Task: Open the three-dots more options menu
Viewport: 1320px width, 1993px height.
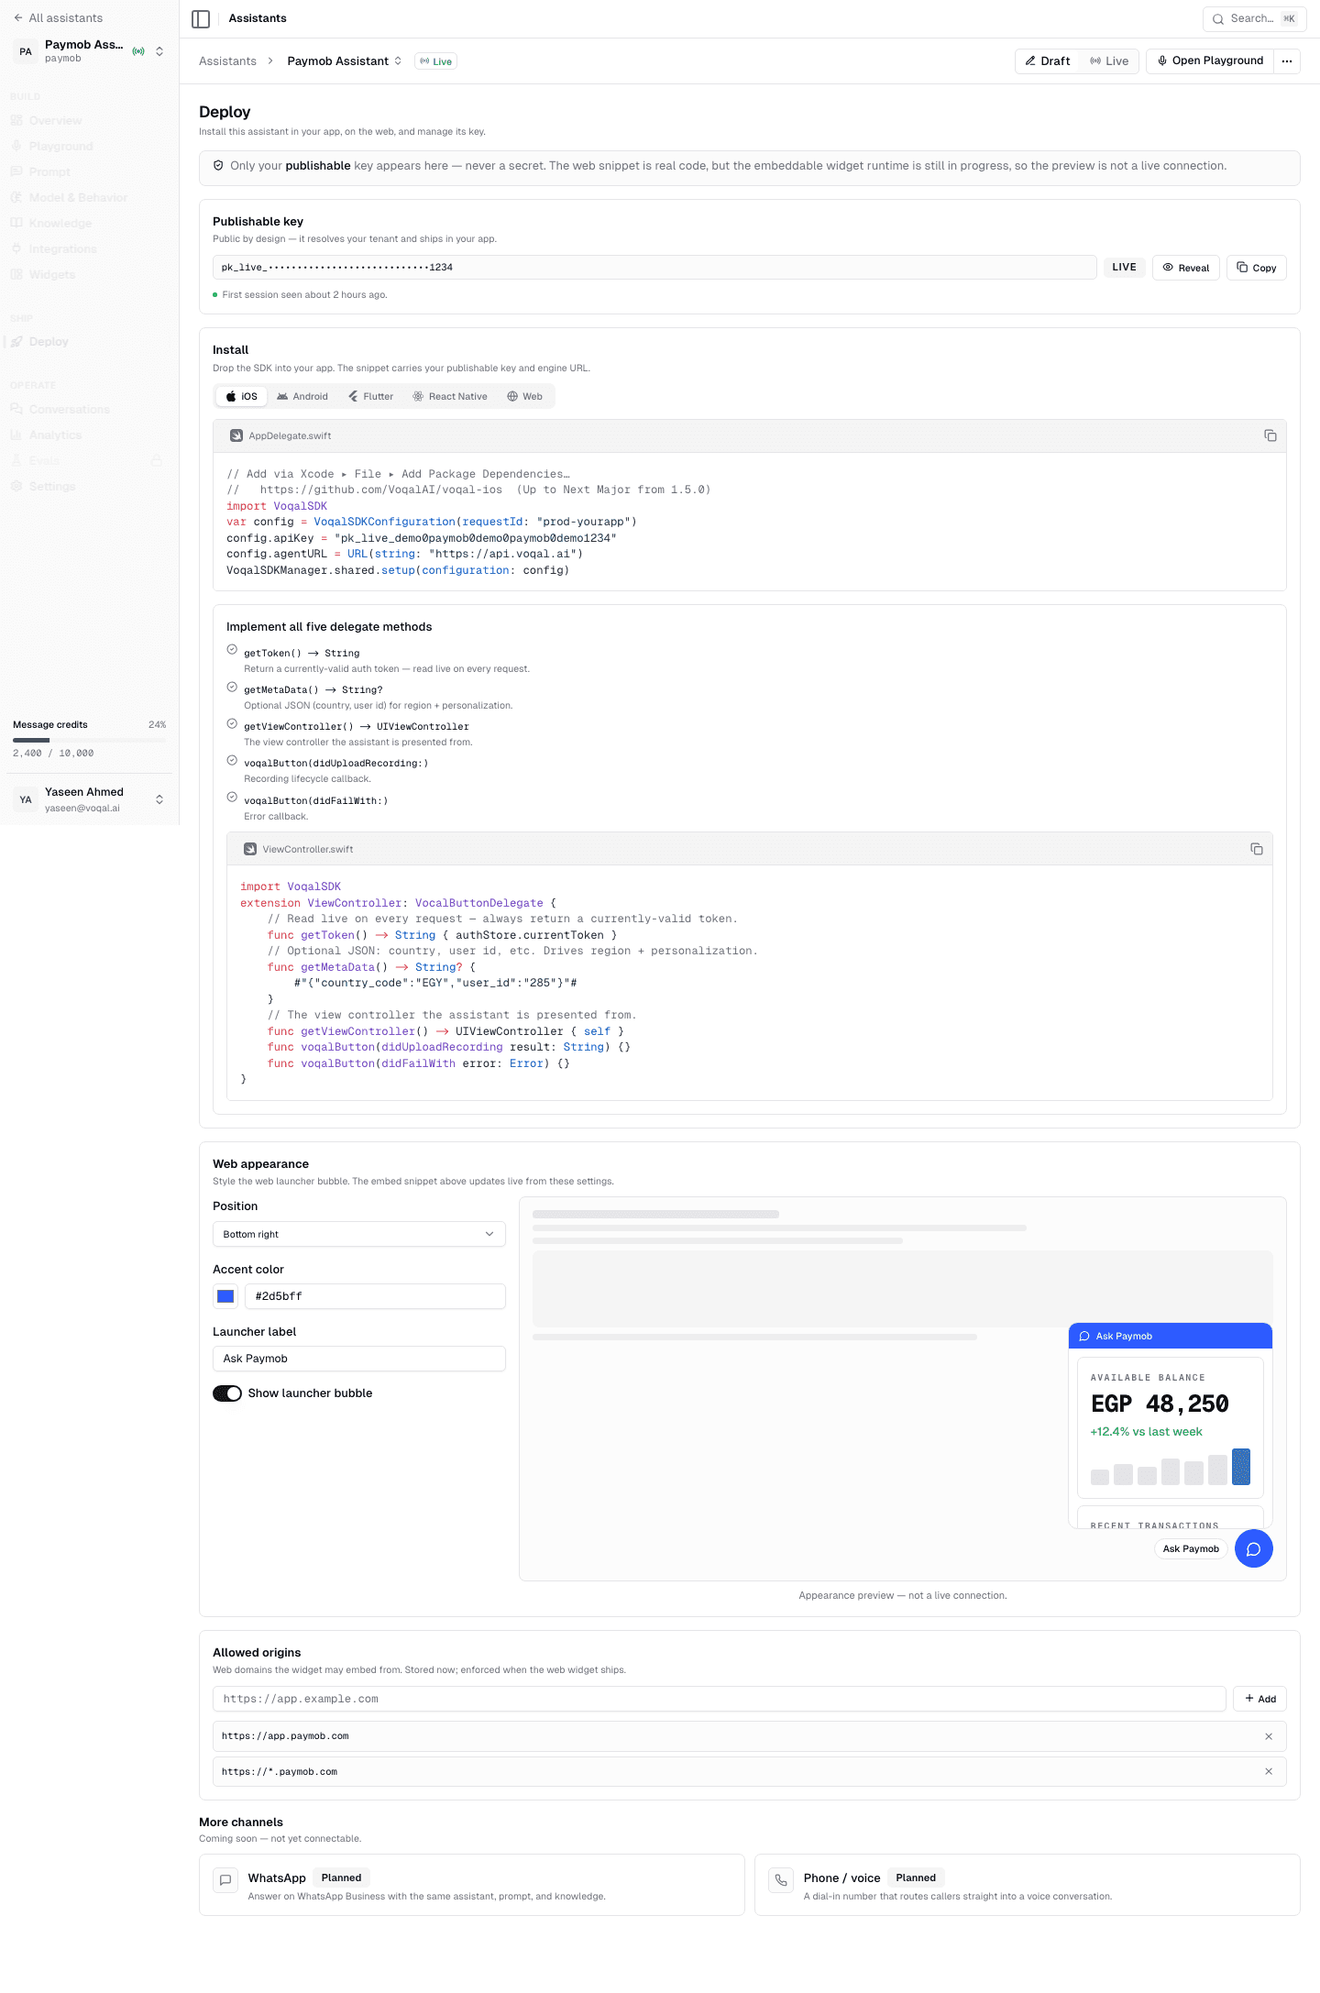Action: [1287, 61]
